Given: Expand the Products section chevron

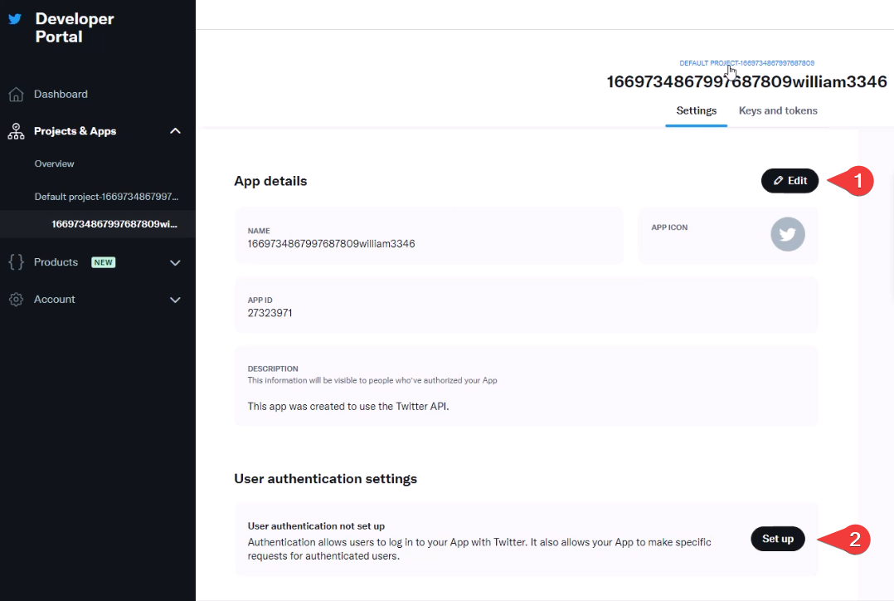Looking at the screenshot, I should point(175,262).
